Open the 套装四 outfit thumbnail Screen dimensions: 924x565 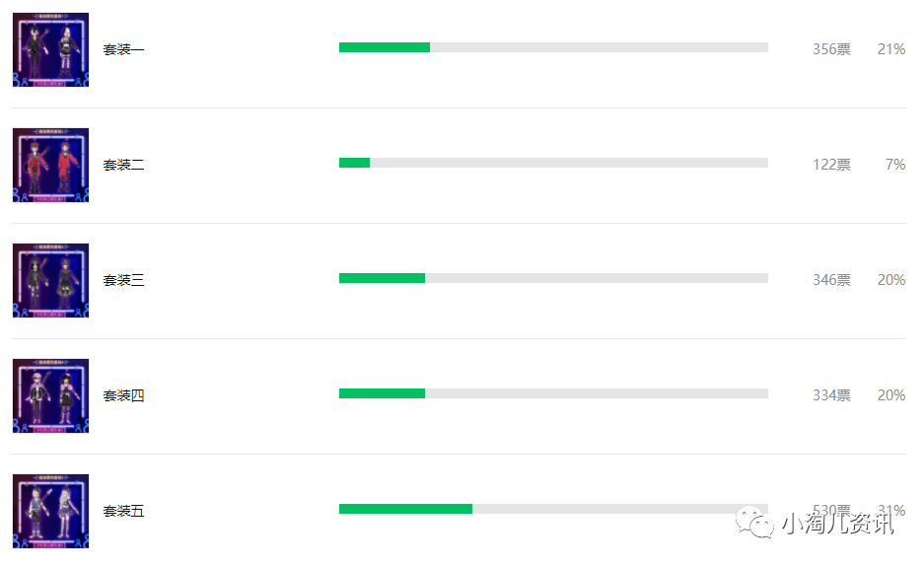click(50, 396)
